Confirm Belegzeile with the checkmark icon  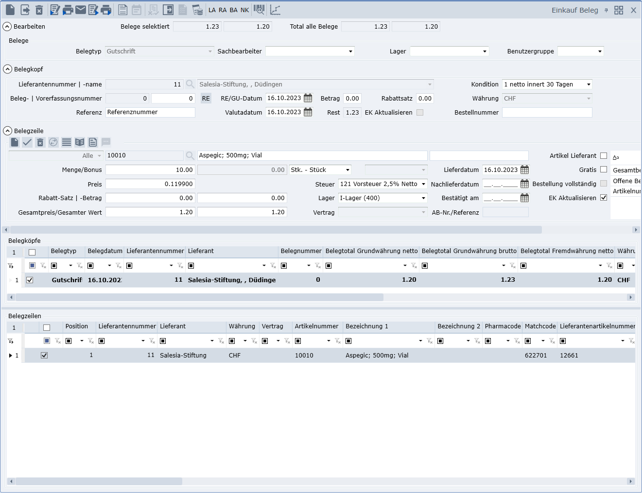point(27,142)
